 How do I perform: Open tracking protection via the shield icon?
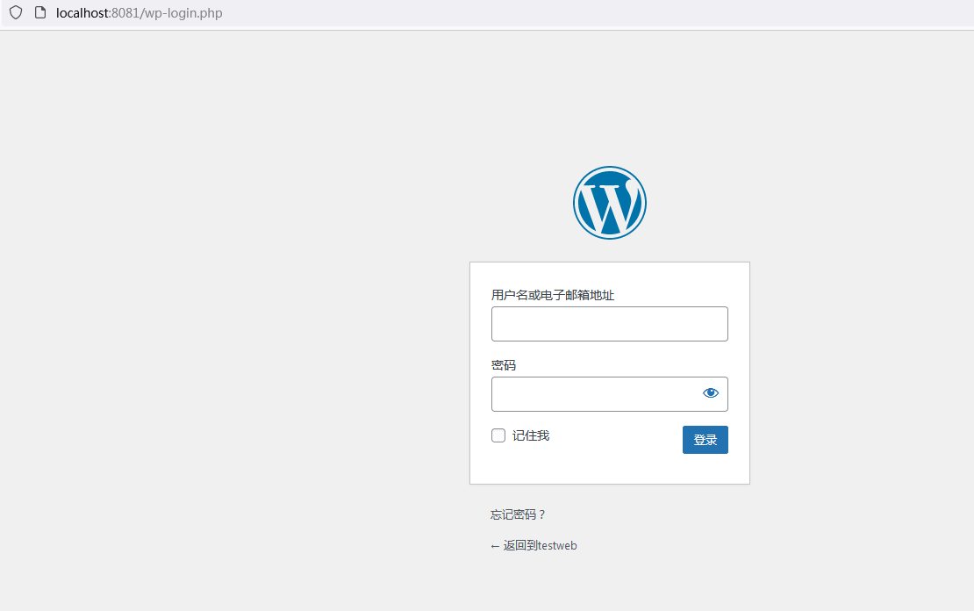(15, 12)
